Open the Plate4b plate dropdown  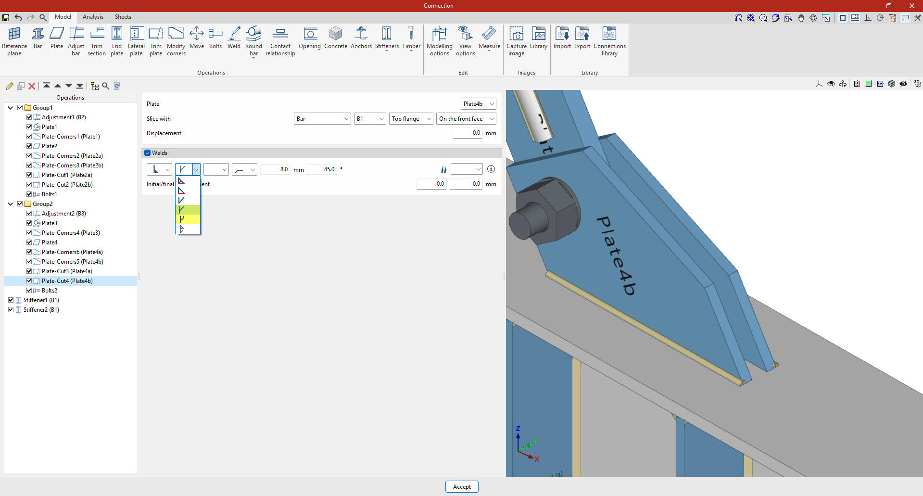click(x=478, y=104)
